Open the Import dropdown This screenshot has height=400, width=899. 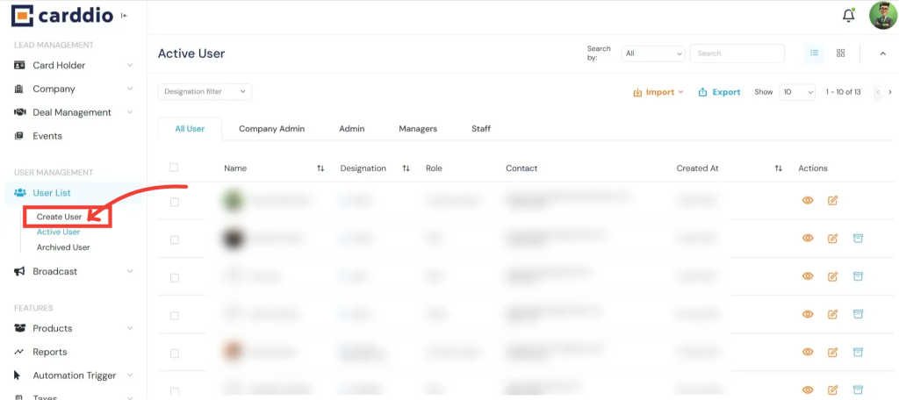[x=658, y=92]
